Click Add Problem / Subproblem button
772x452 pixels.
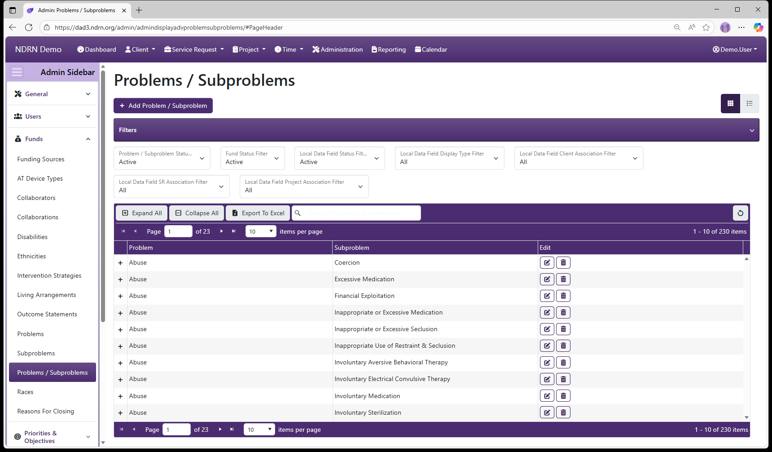click(x=163, y=106)
